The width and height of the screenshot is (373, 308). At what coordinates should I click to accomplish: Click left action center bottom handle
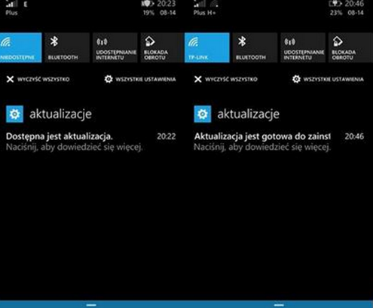[91, 305]
